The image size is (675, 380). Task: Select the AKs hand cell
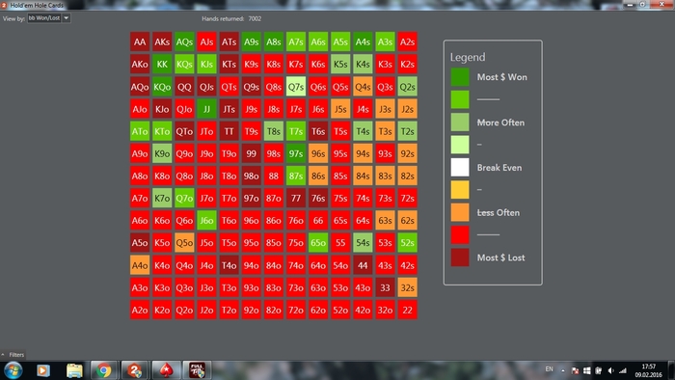pyautogui.click(x=162, y=41)
